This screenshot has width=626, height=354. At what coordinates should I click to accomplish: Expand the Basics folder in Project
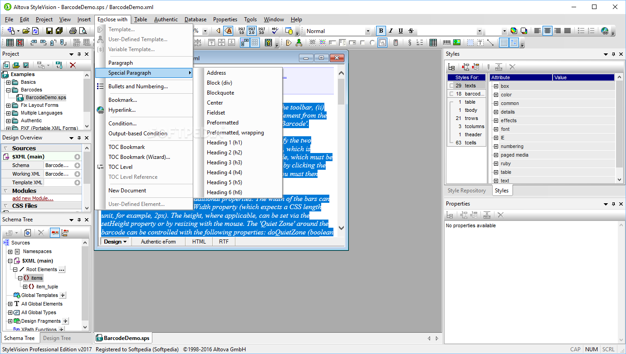click(8, 82)
